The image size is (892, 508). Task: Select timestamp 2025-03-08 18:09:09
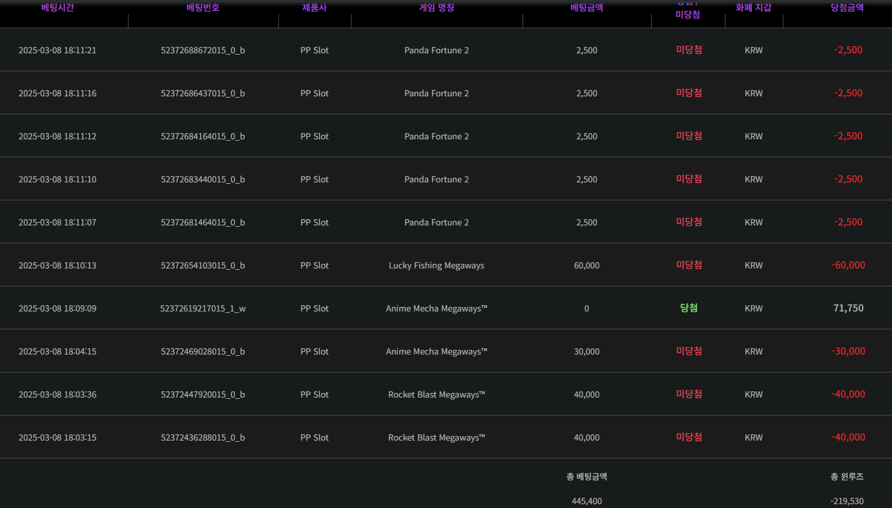click(57, 308)
